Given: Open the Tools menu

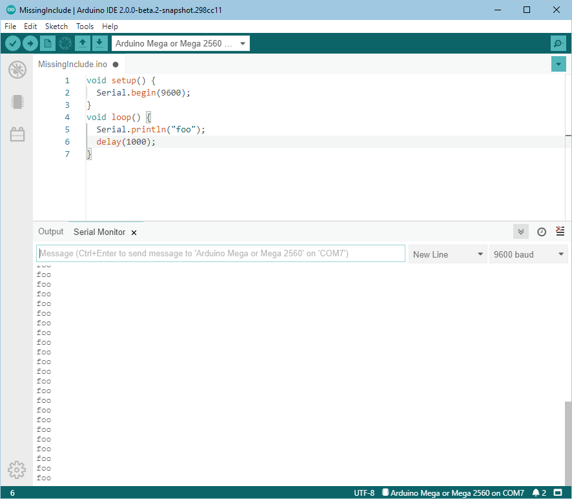Looking at the screenshot, I should pyautogui.click(x=85, y=26).
